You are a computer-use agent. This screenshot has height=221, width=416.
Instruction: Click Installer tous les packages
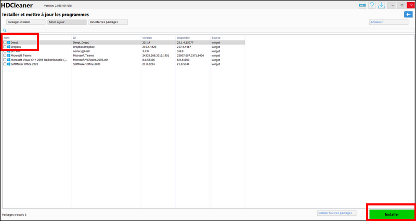(336, 213)
